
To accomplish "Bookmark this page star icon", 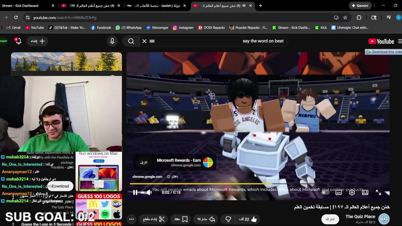I will point(345,18).
